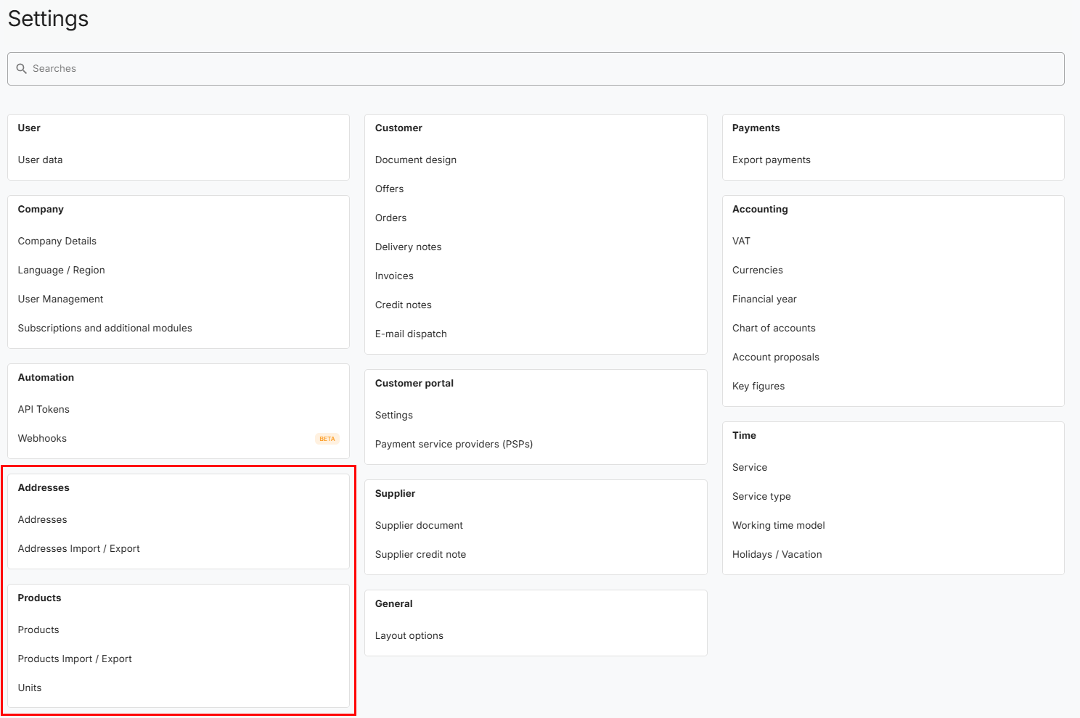Open API Tokens settings
The height and width of the screenshot is (718, 1080).
[x=44, y=410]
